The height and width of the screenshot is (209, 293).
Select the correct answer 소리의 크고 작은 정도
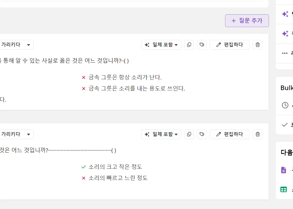click(115, 167)
